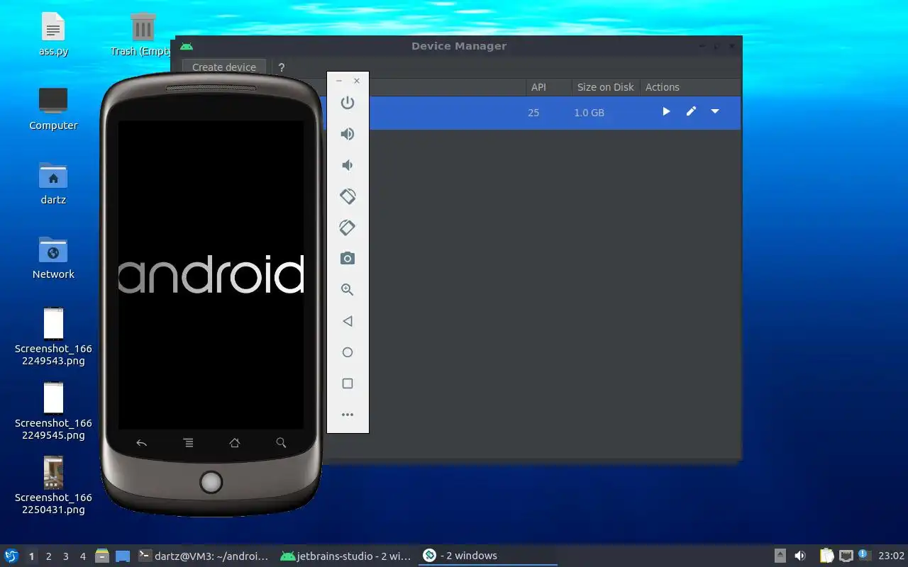Open the tray volume control
The height and width of the screenshot is (567, 908).
click(800, 556)
